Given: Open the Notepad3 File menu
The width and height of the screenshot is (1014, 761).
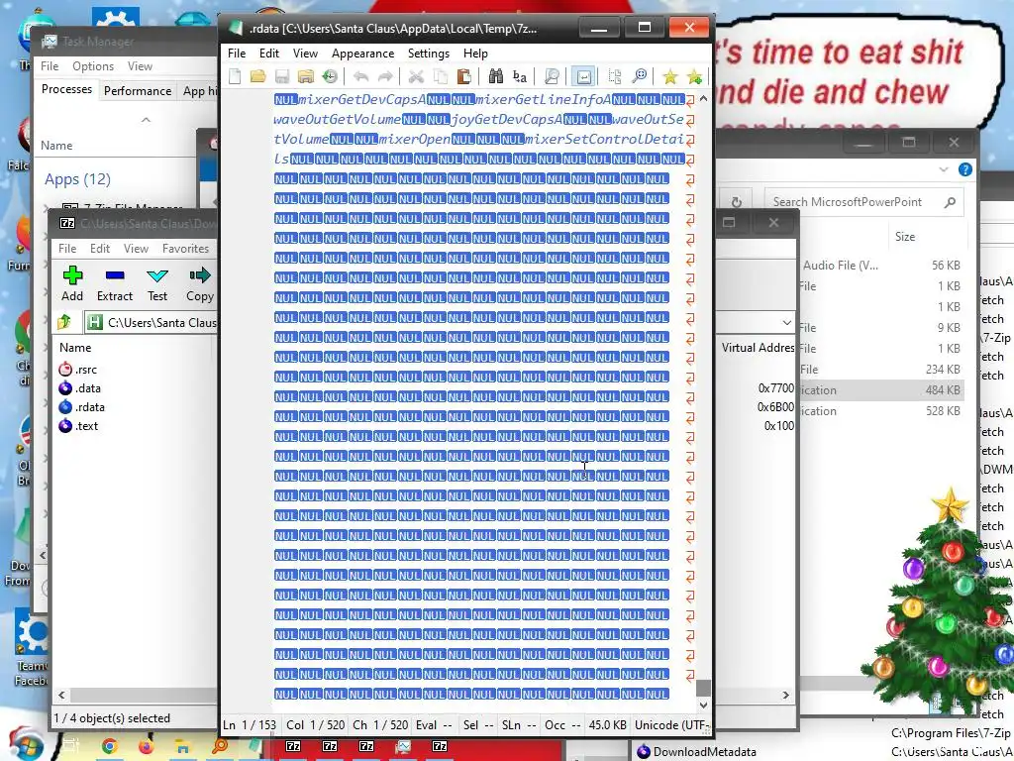Looking at the screenshot, I should tap(236, 54).
